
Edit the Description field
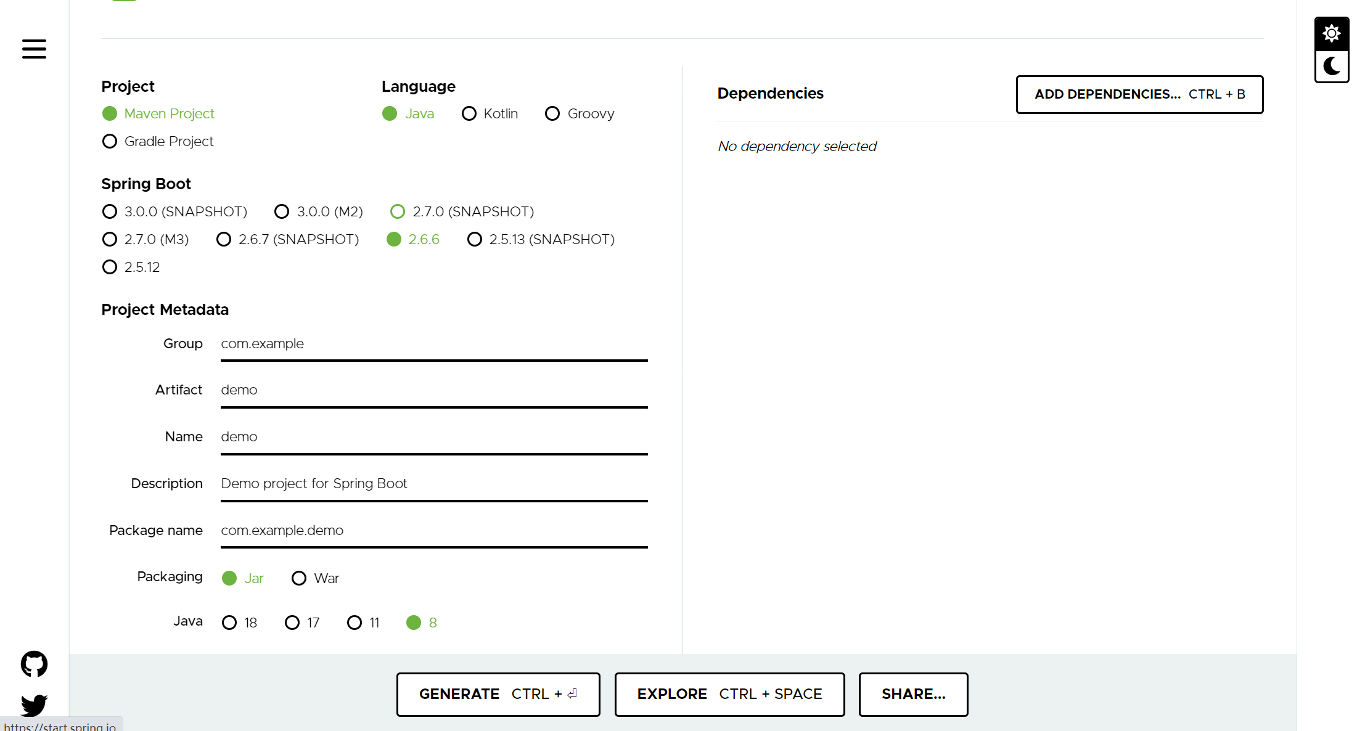click(x=433, y=484)
